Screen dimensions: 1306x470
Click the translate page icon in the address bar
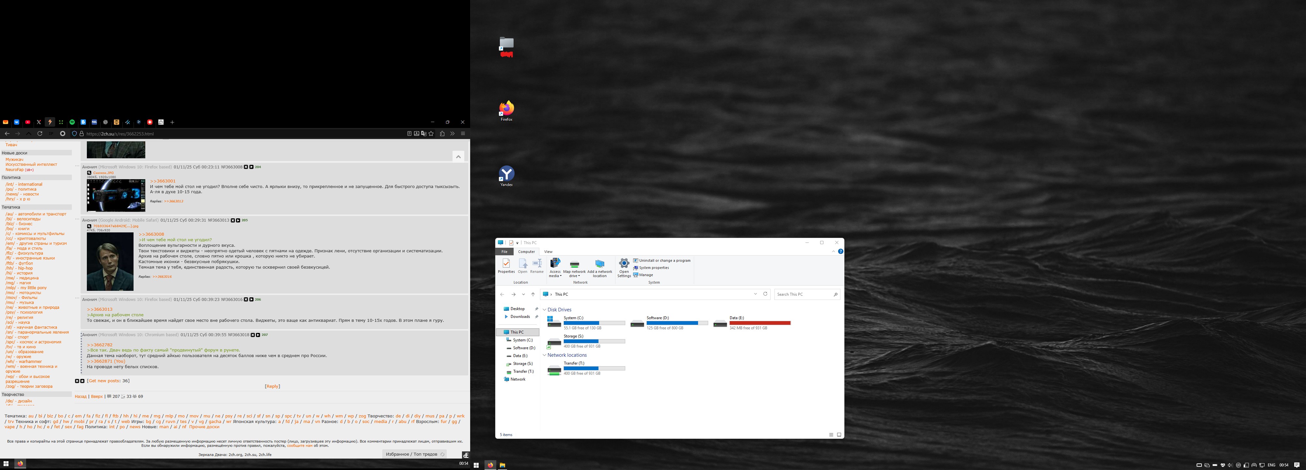pyautogui.click(x=423, y=134)
